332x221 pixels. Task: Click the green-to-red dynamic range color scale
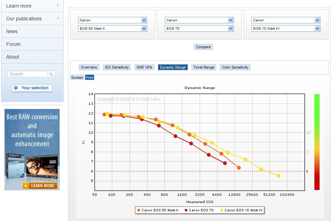coord(317,142)
